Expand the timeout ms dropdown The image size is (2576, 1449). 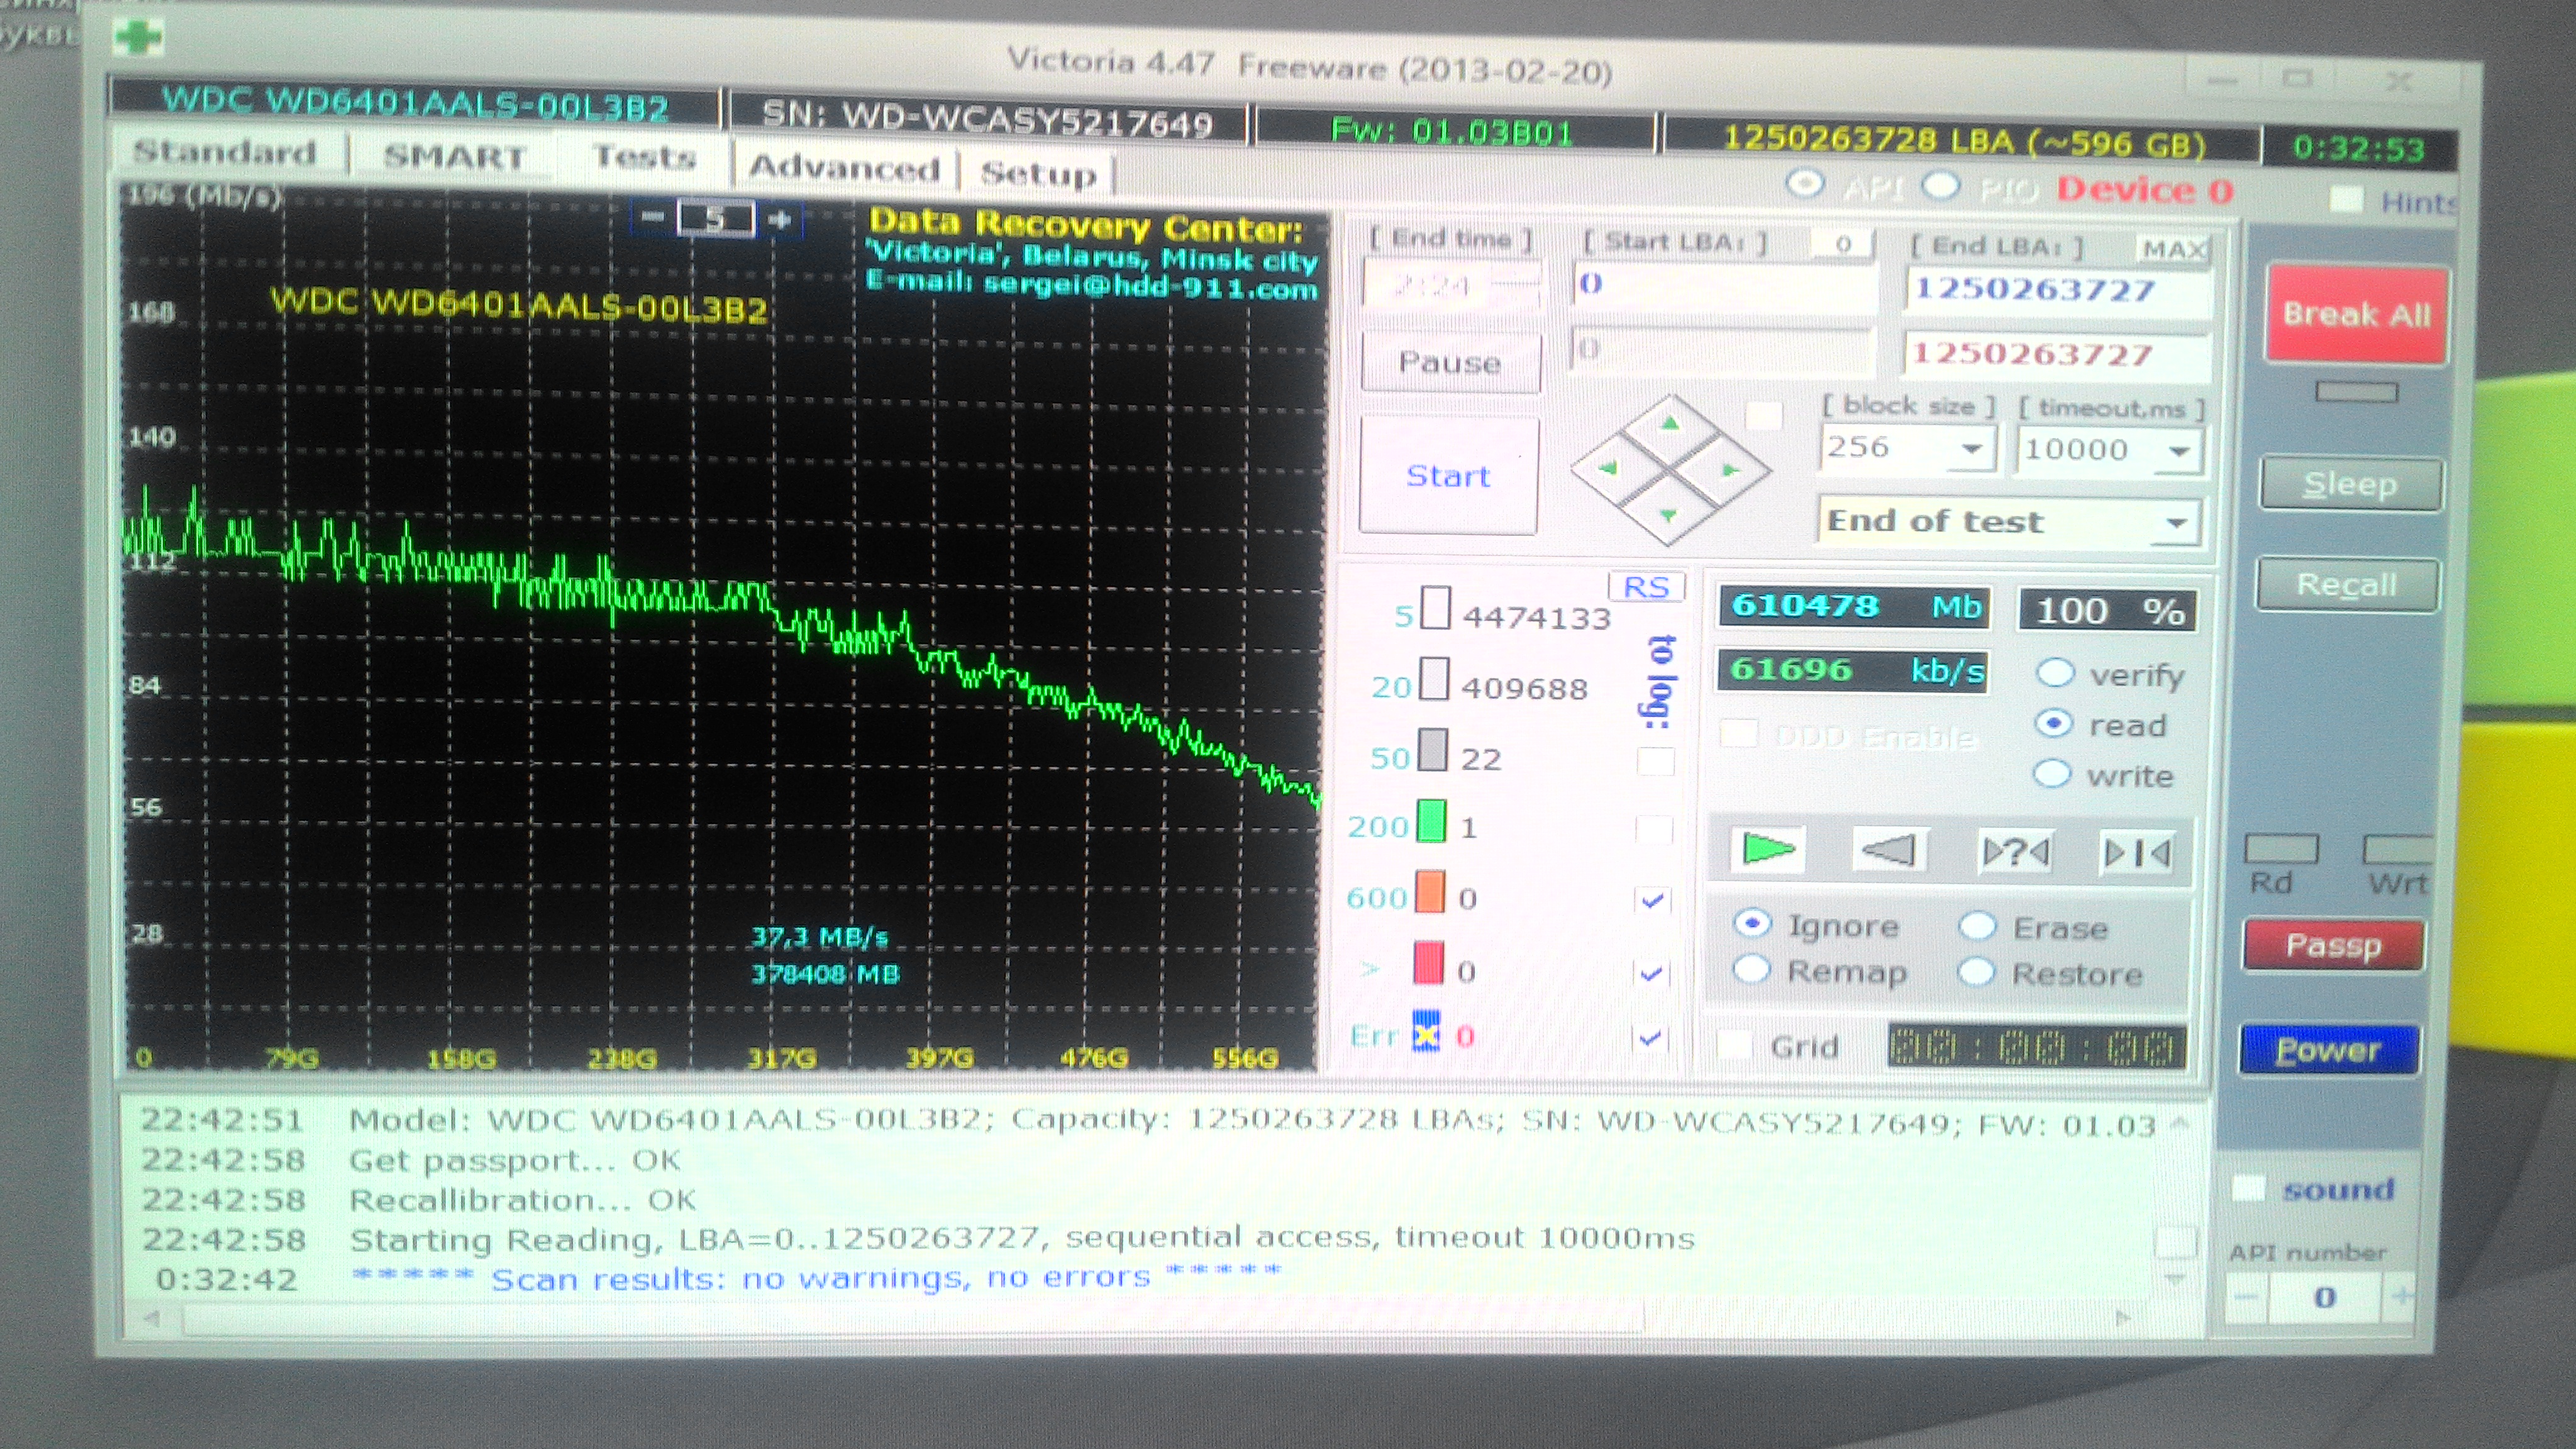click(2179, 451)
